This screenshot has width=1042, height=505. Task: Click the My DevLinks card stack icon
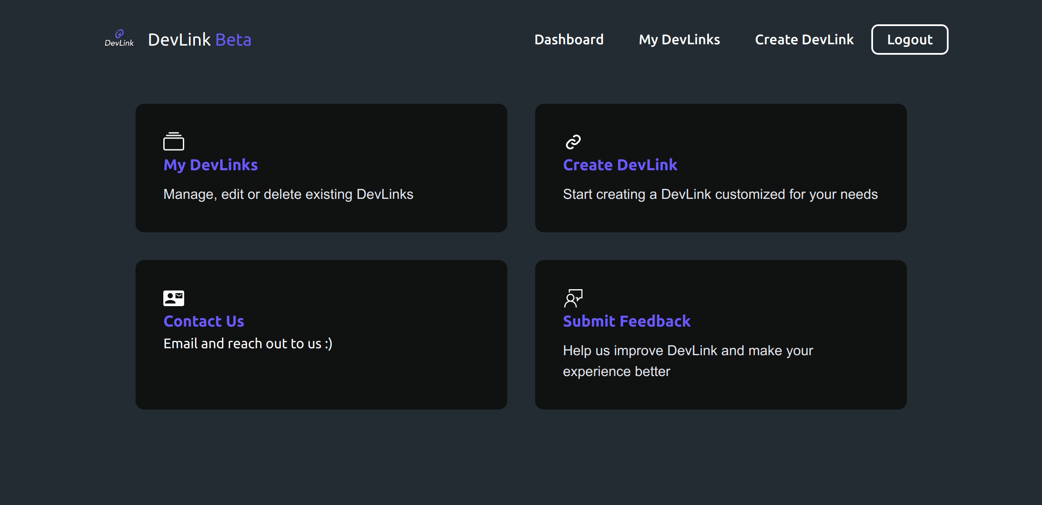[x=173, y=142]
